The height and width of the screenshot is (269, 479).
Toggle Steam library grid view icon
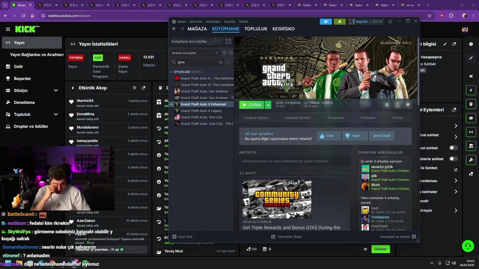228,41
